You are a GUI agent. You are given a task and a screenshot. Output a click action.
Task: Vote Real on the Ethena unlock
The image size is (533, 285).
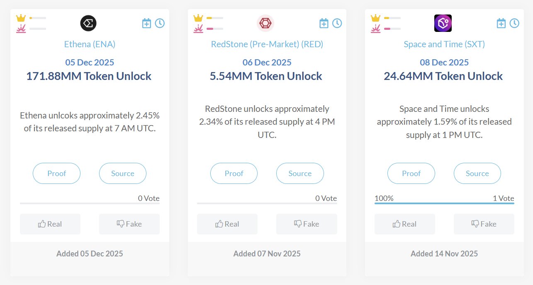[x=50, y=224]
